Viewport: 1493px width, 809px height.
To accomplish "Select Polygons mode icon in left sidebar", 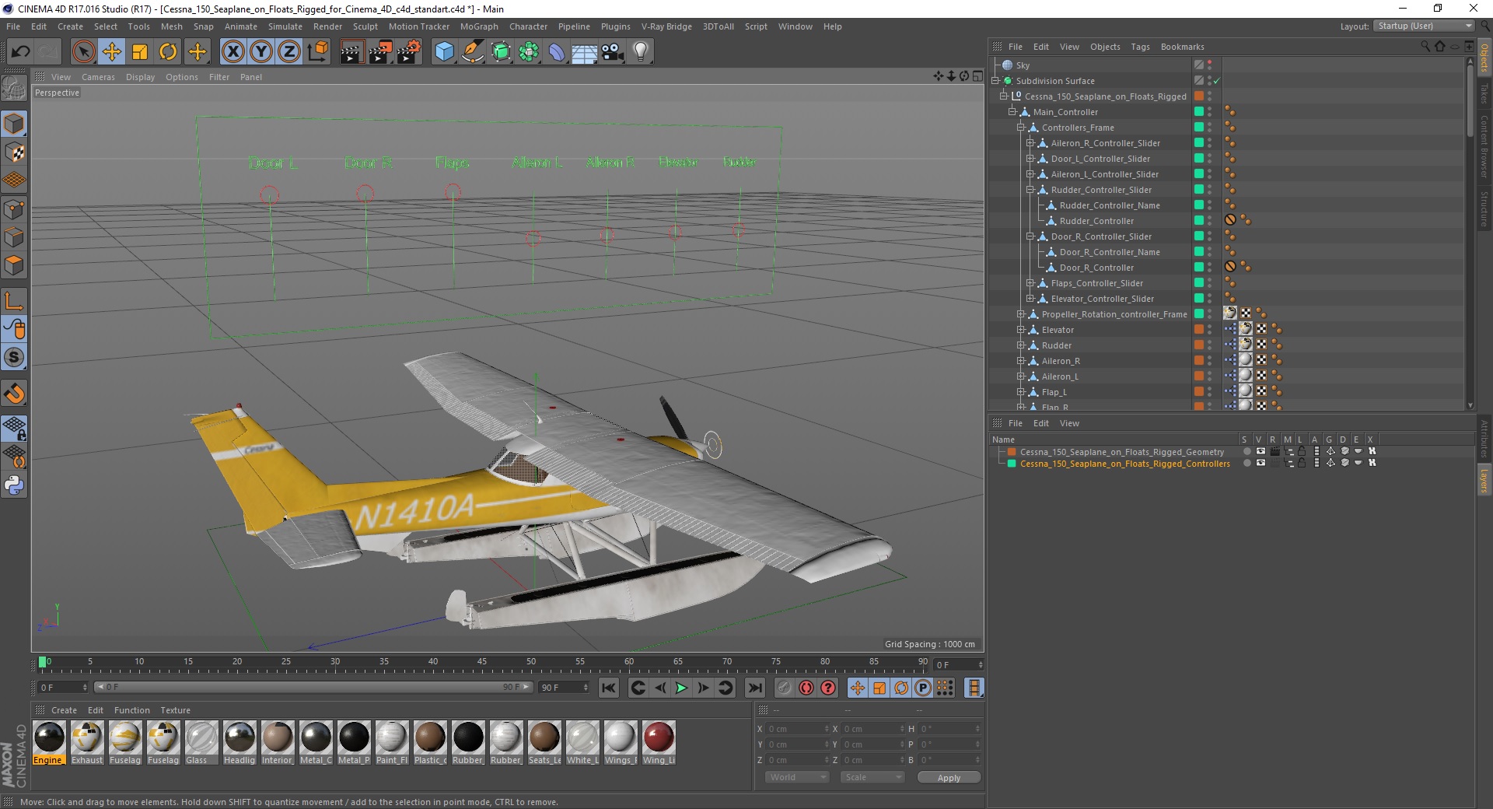I will (14, 265).
